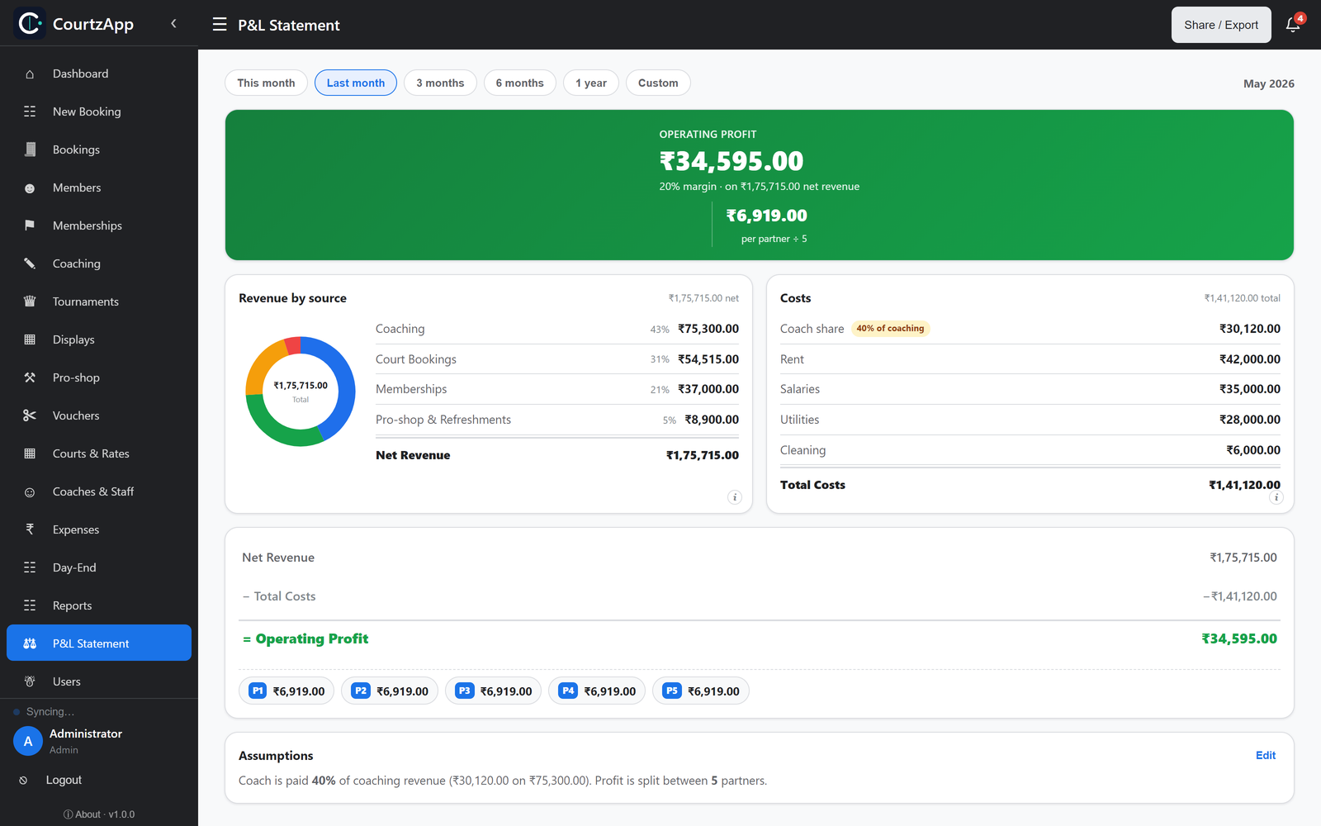Click the revenue donut chart

pos(301,392)
